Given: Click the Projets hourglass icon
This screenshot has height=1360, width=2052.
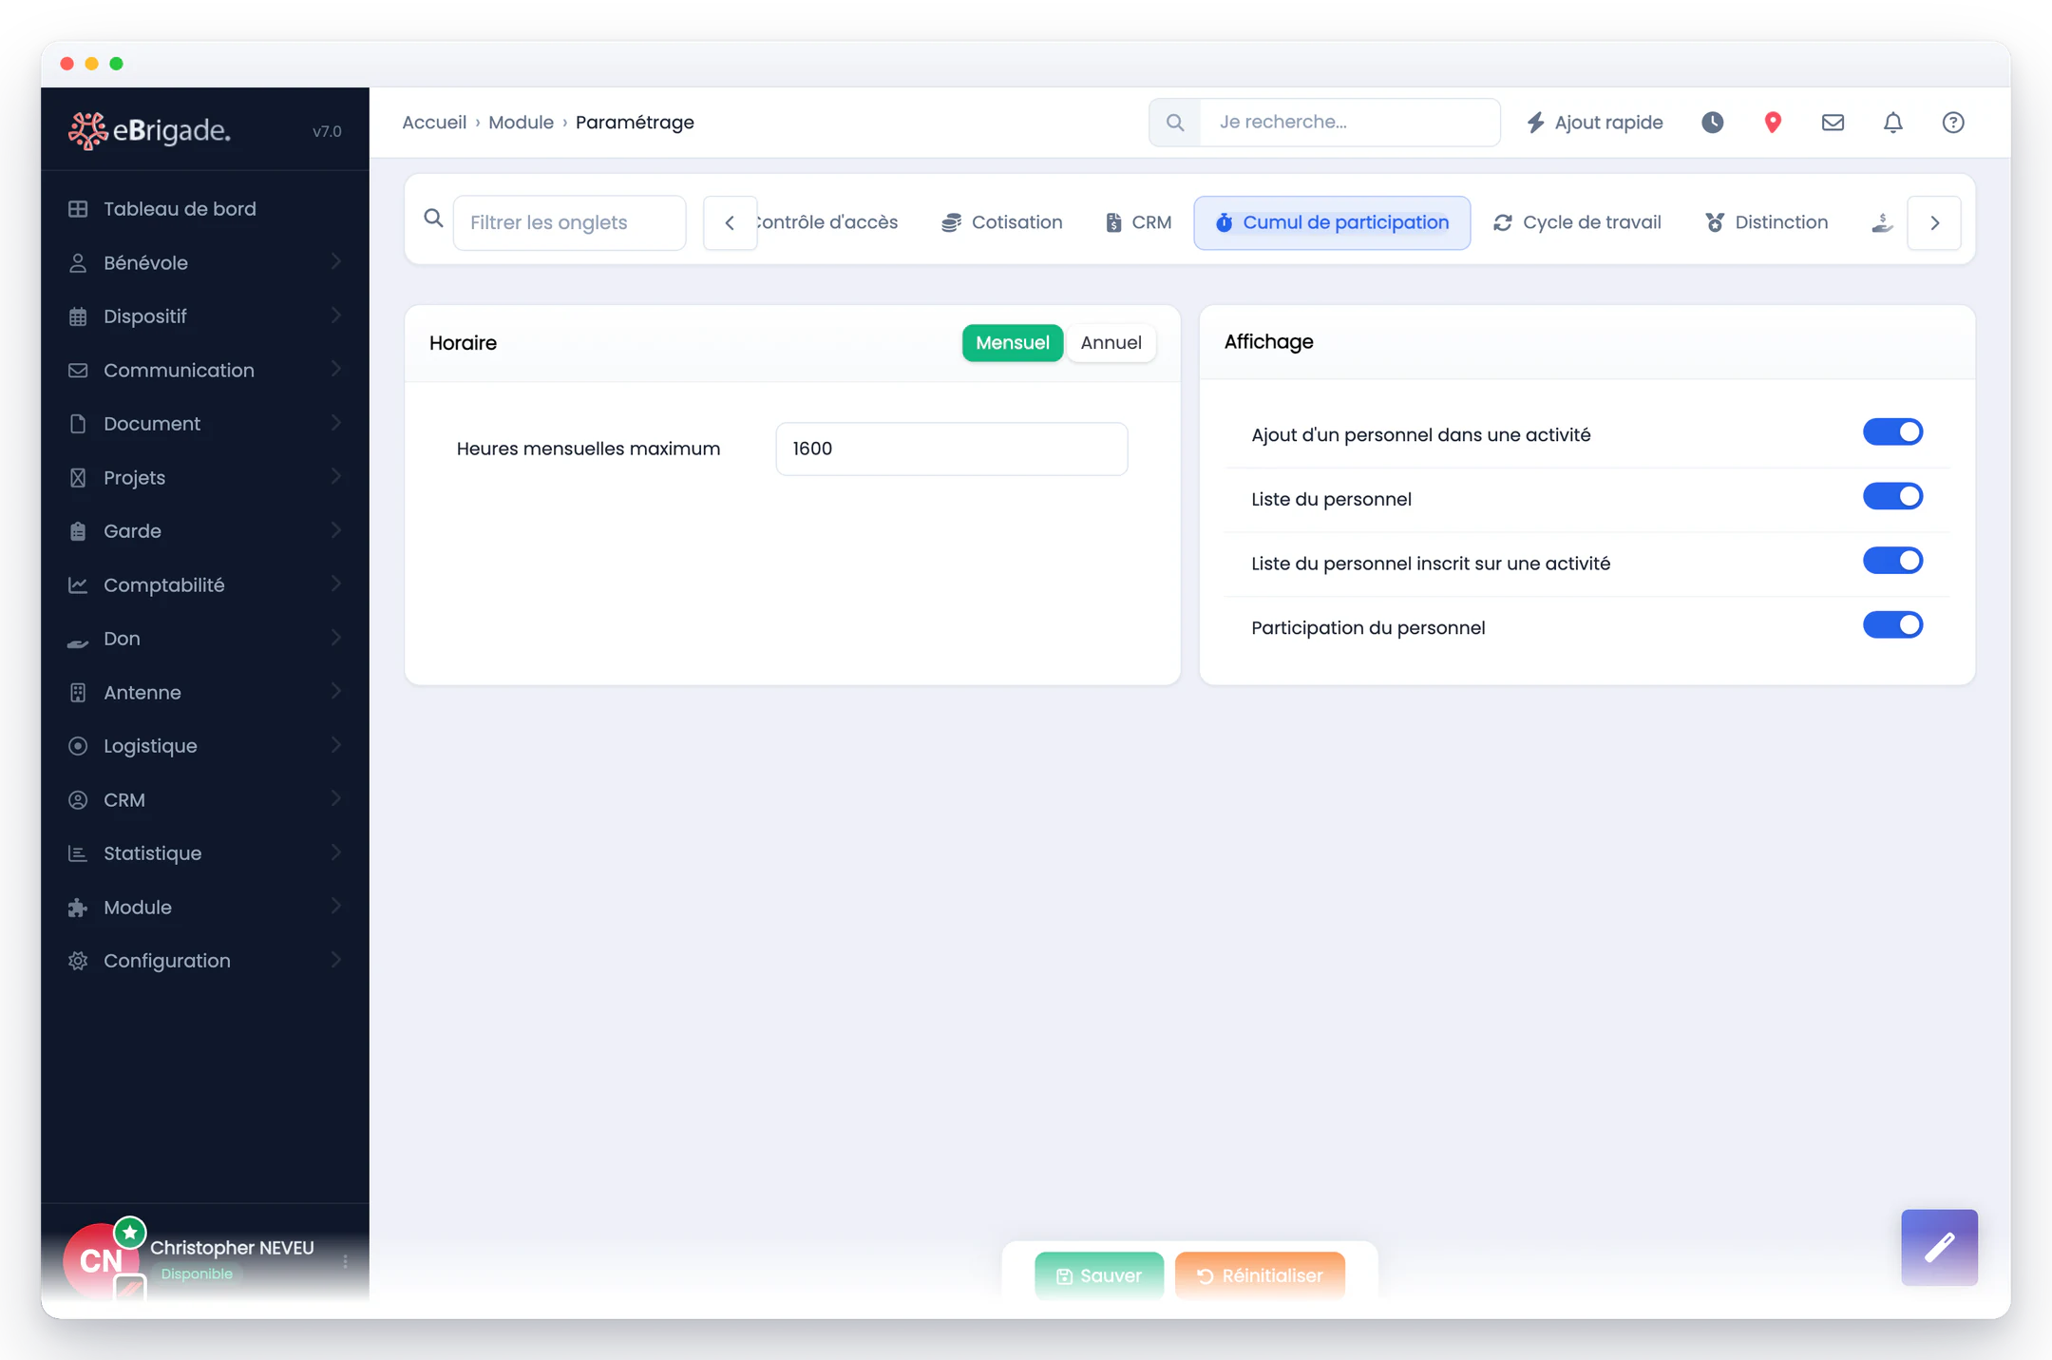Looking at the screenshot, I should pos(78,478).
